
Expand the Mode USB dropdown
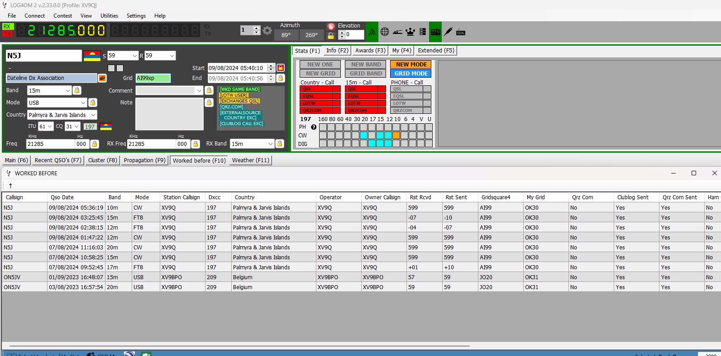(x=83, y=103)
